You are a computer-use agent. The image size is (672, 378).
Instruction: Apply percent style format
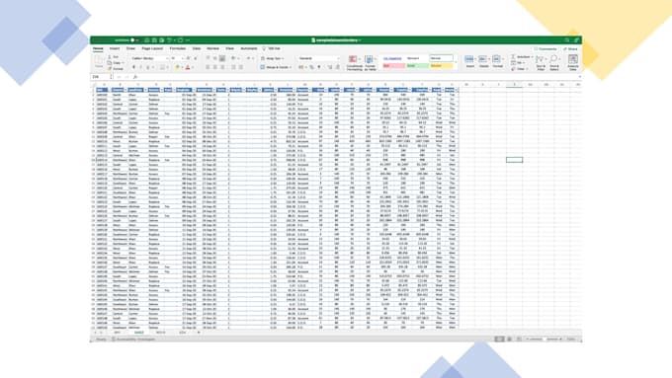pos(311,67)
